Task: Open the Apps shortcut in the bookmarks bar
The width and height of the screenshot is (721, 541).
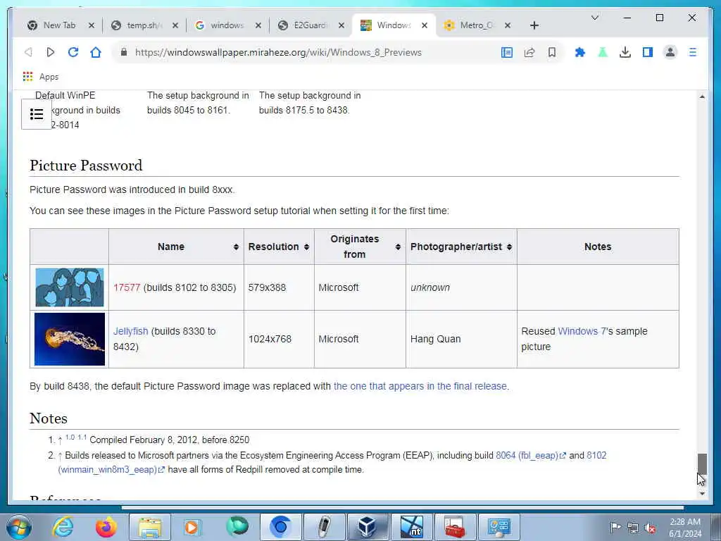Action: (41, 77)
